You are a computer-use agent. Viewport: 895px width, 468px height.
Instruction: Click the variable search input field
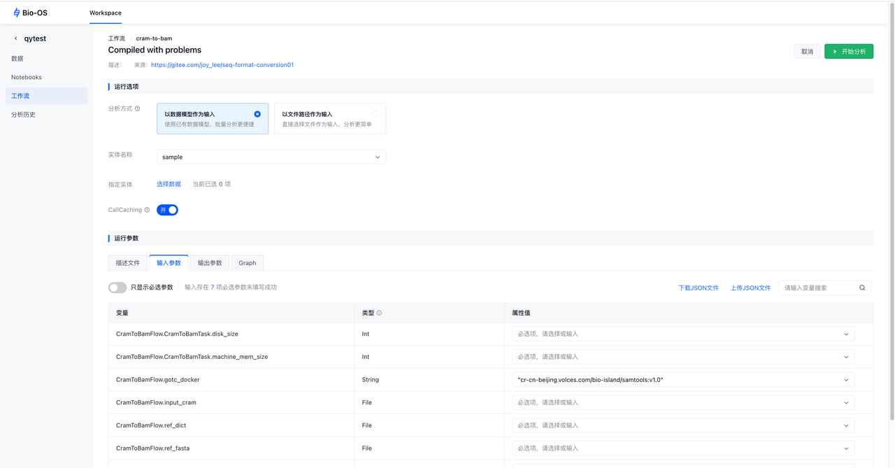coord(817,288)
